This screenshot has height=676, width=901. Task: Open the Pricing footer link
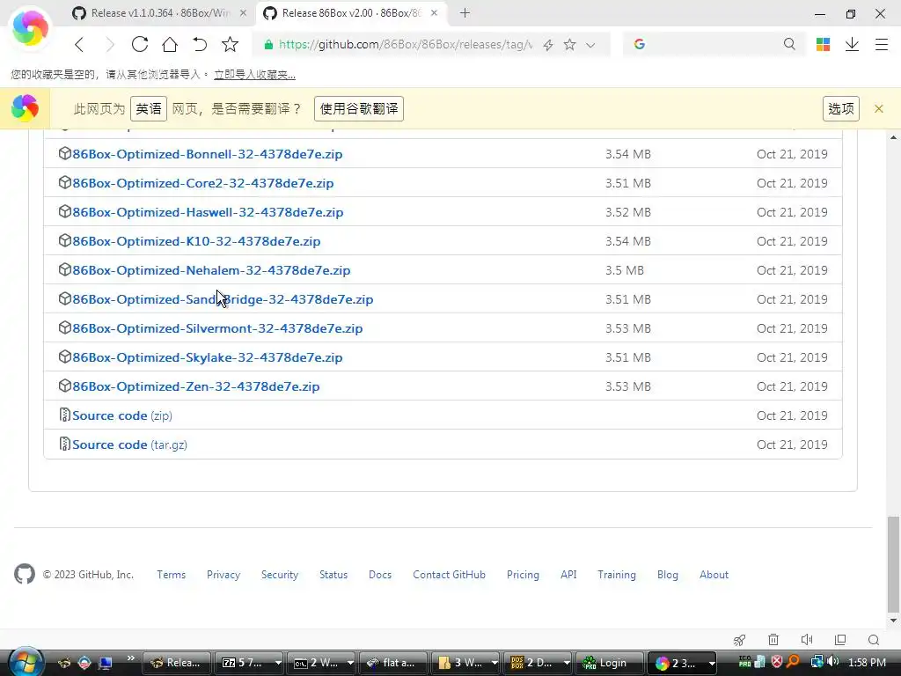(523, 574)
